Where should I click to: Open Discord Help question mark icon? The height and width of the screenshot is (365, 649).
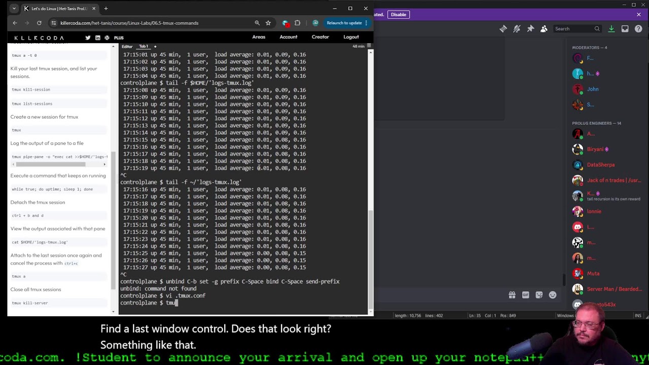coord(638,29)
